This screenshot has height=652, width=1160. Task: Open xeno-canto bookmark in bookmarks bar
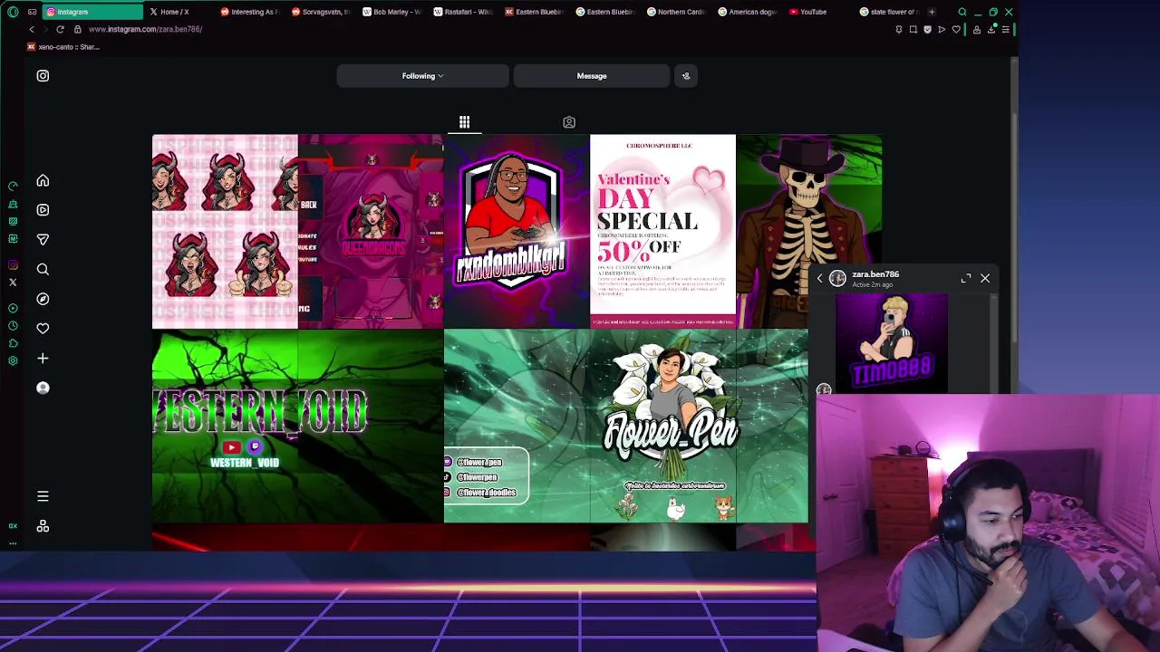63,47
